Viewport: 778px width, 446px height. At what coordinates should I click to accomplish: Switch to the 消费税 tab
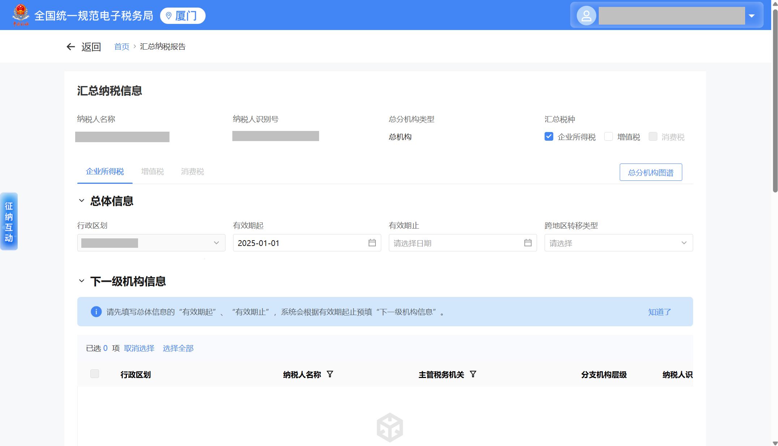click(x=192, y=171)
